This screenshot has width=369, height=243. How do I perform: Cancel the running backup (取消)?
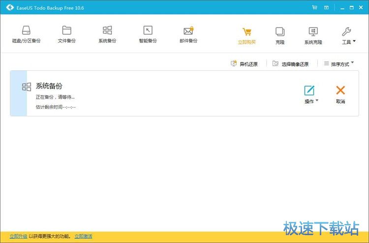click(340, 94)
